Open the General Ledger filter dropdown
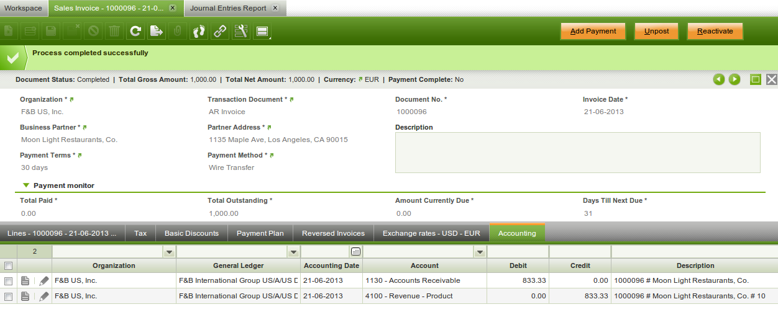Viewport: 778px width, 330px height. tap(293, 252)
